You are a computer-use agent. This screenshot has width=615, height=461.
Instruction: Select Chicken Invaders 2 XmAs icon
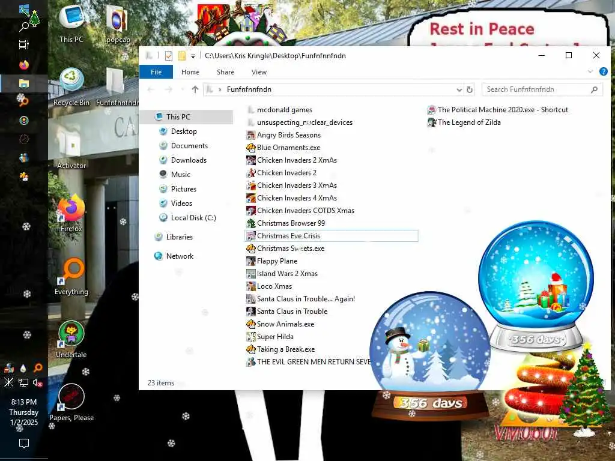251,160
